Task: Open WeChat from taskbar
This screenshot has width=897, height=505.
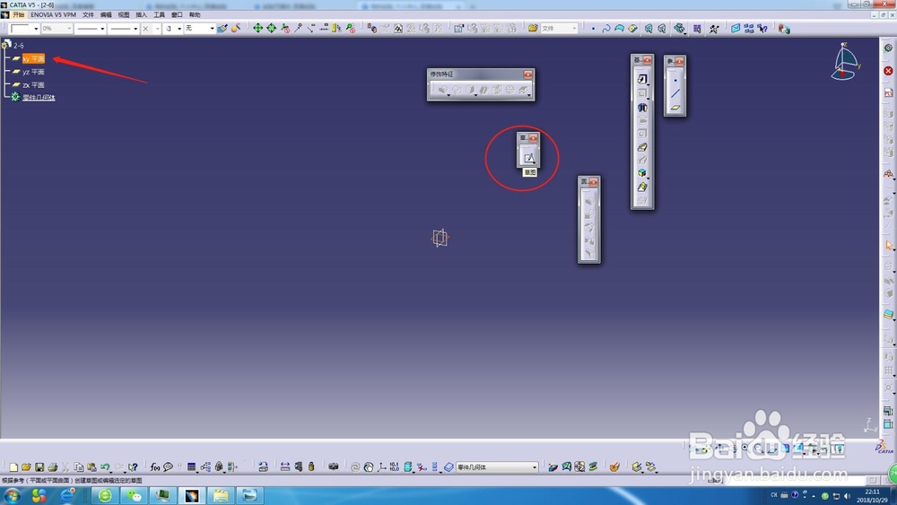Action: [135, 495]
